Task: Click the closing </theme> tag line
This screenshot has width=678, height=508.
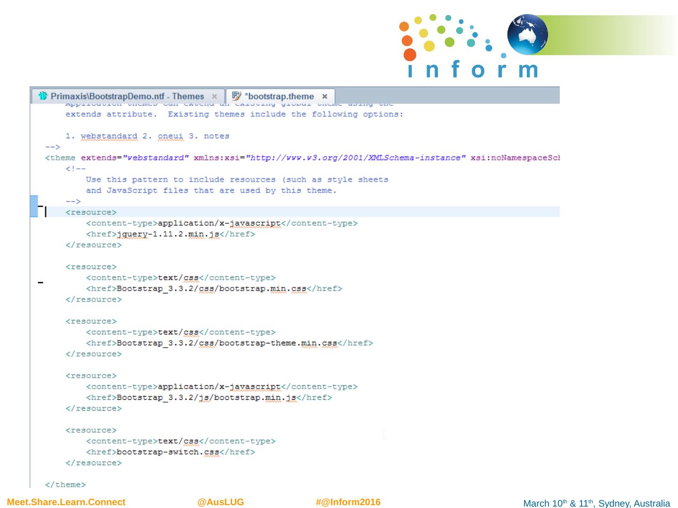Action: [65, 485]
